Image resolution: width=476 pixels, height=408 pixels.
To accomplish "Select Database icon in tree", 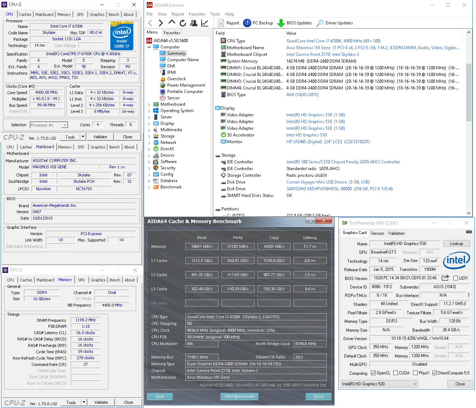I will (156, 181).
